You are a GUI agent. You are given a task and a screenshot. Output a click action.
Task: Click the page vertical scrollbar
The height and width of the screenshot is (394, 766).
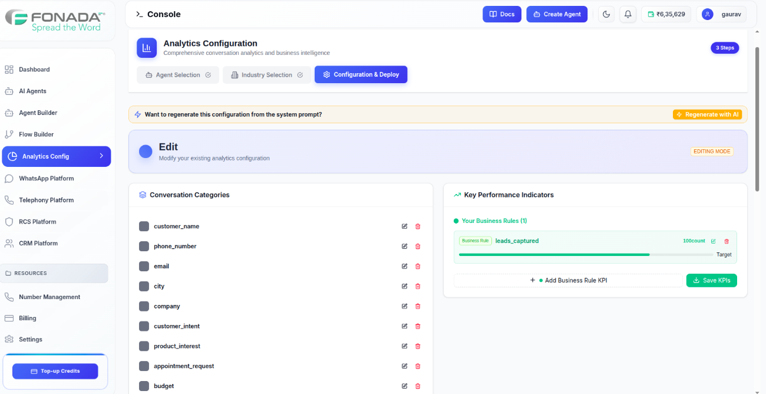coord(757,118)
